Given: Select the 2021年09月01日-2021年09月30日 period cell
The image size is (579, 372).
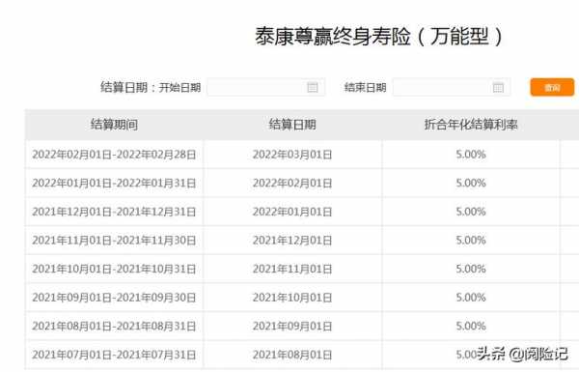Looking at the screenshot, I should pos(114,298).
